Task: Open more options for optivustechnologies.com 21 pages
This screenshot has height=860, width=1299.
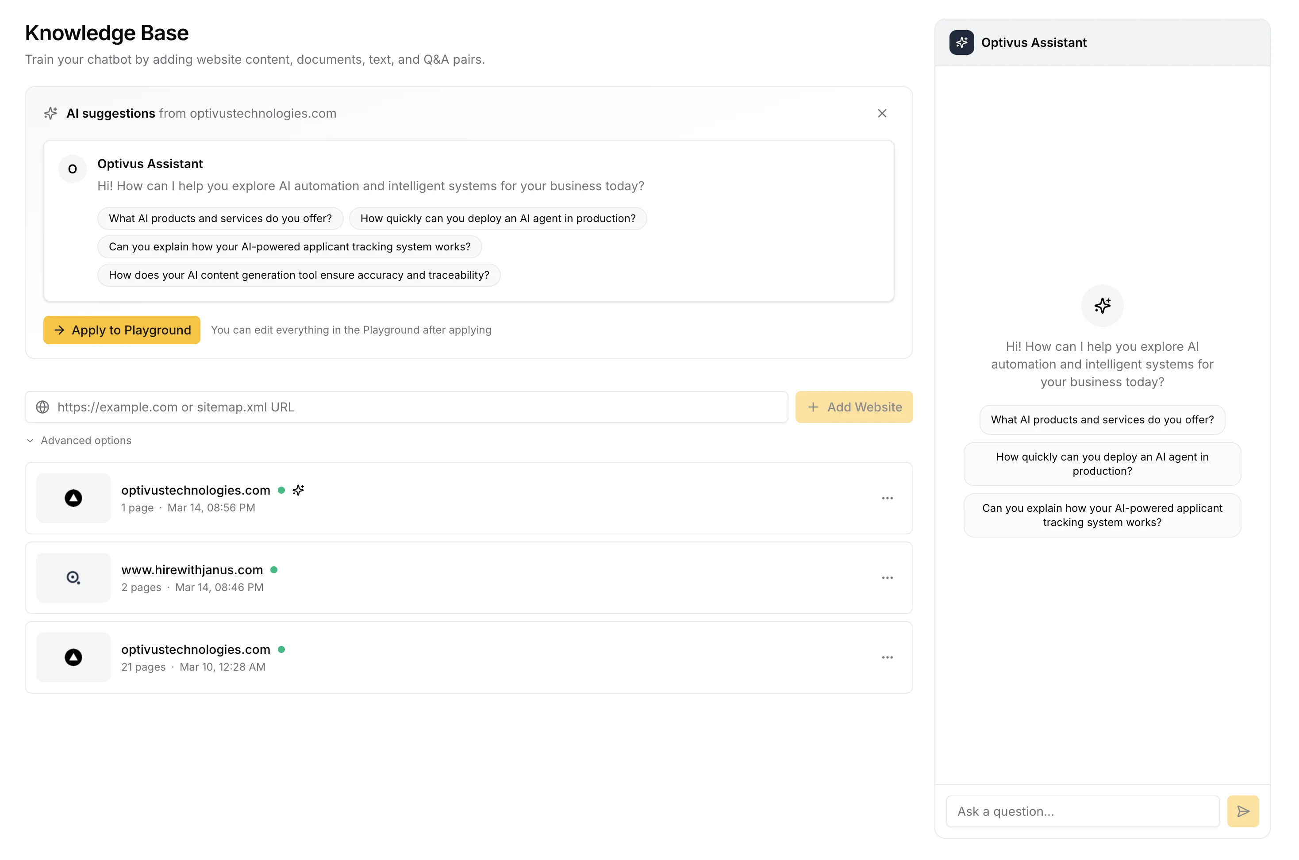Action: point(887,657)
